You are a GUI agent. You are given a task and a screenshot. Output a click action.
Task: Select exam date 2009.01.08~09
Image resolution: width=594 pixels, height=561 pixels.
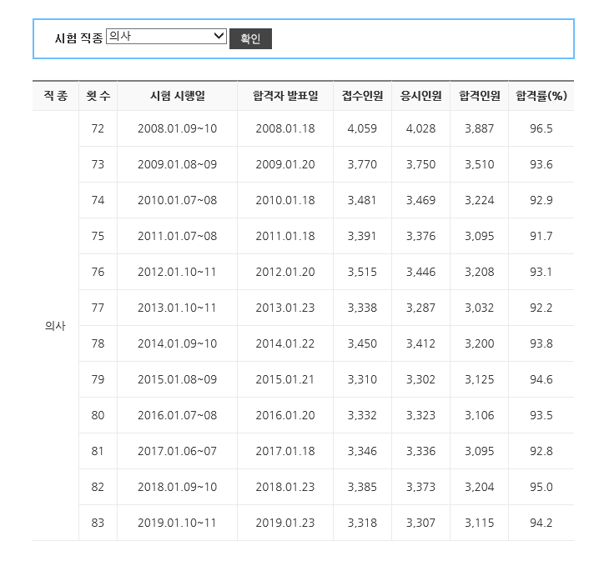tap(178, 164)
